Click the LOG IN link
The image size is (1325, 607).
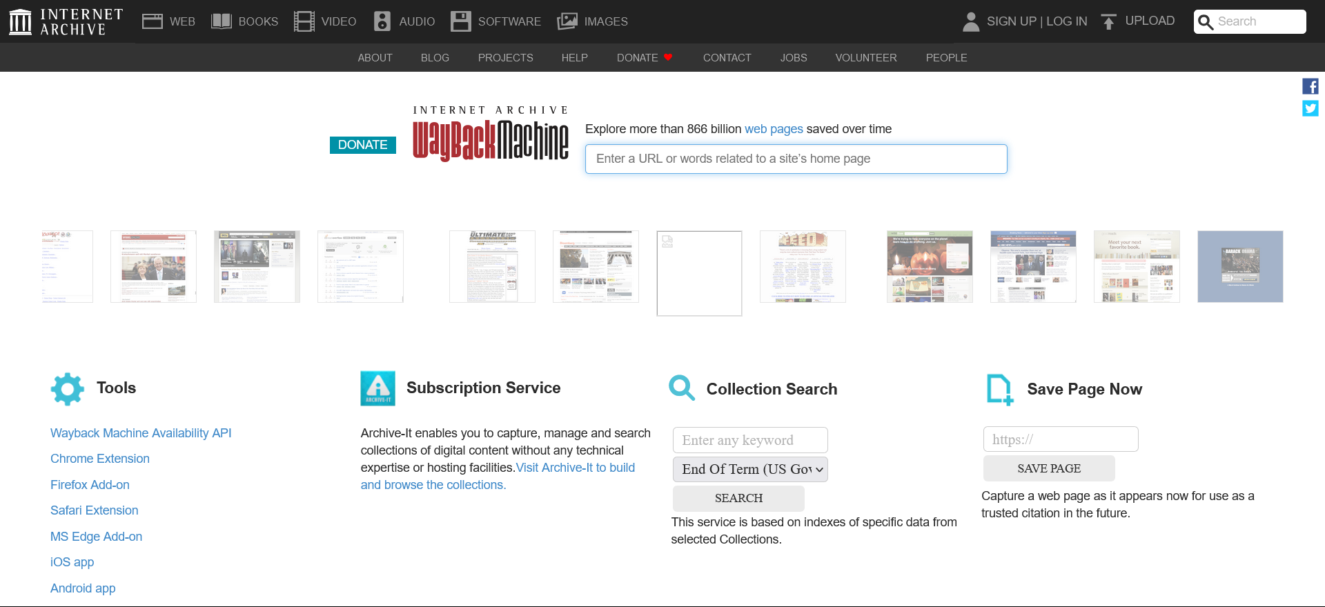pos(1067,21)
